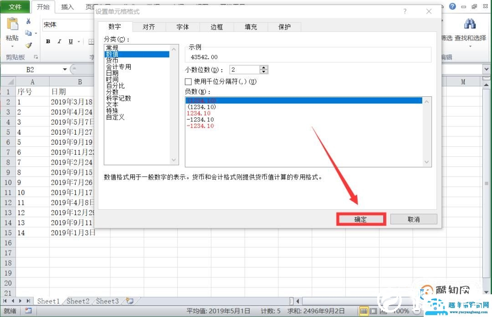Switch to the 填充 tab
Viewport: 492px width, 317px height.
(x=251, y=27)
